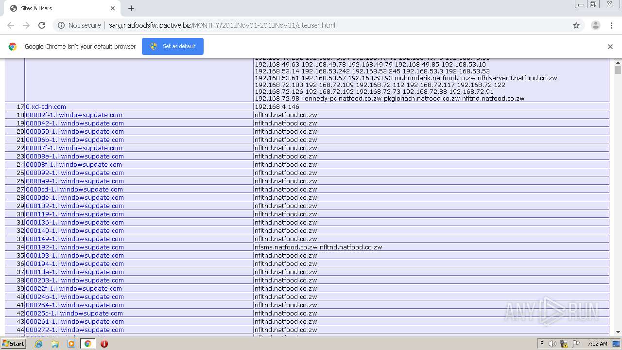Viewport: 622px width, 350px height.
Task: Open Action Center flag icon
Action: pyautogui.click(x=575, y=344)
